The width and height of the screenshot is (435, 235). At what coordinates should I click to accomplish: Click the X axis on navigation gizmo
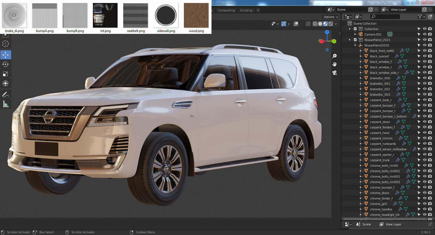click(x=322, y=41)
